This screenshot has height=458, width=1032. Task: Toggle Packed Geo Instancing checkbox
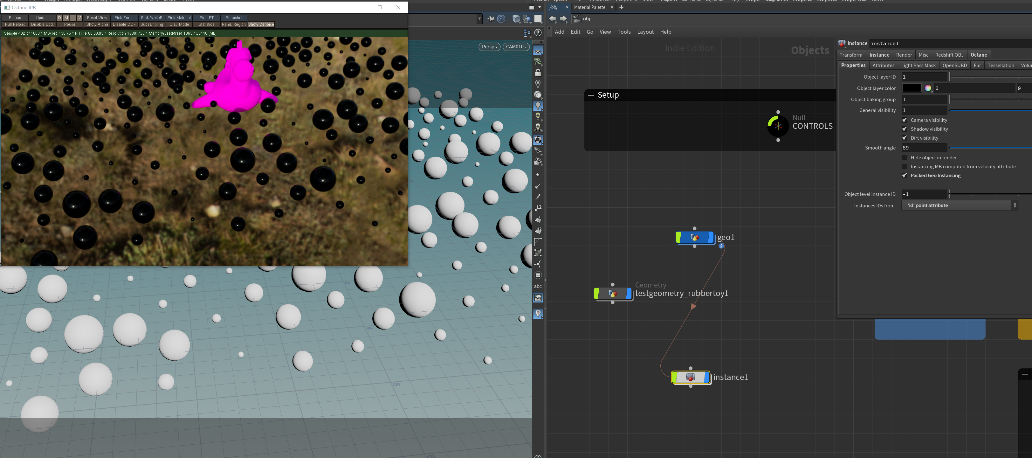(x=904, y=176)
